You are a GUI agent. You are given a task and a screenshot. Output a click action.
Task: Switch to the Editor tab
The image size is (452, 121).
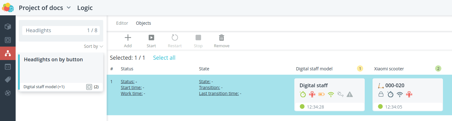122,23
